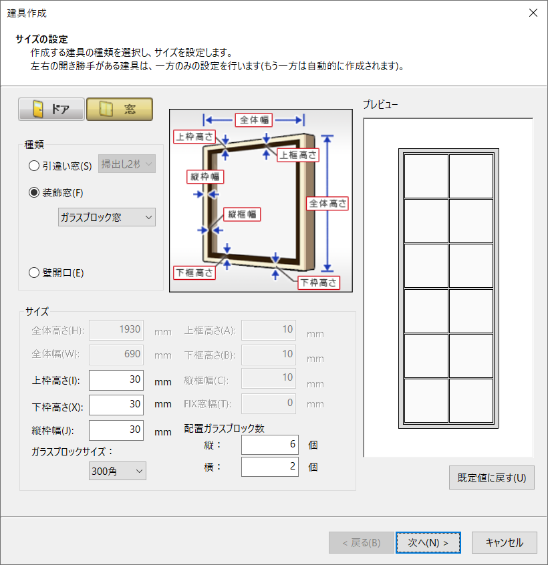The image size is (548, 565).
Task: Close the 建具作成 dialog window
Action: click(x=533, y=13)
